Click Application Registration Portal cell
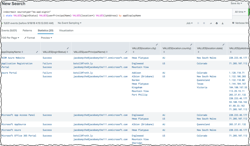The width and height of the screenshot is (250, 146). 17,65
